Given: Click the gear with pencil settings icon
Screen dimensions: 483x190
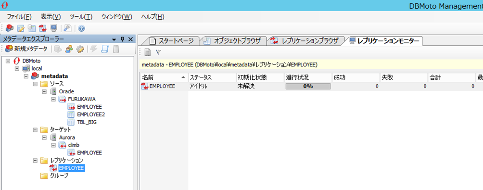Looking at the screenshot, I should 80,49.
